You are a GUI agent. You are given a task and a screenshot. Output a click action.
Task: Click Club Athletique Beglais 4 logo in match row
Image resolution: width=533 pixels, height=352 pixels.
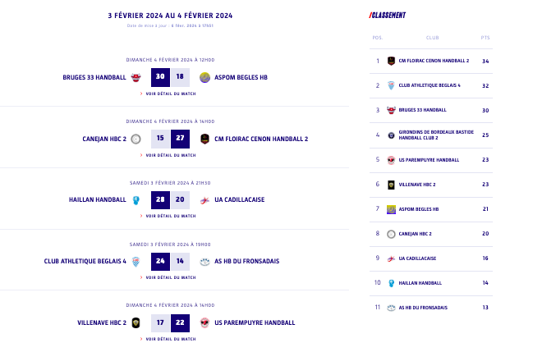click(x=136, y=261)
